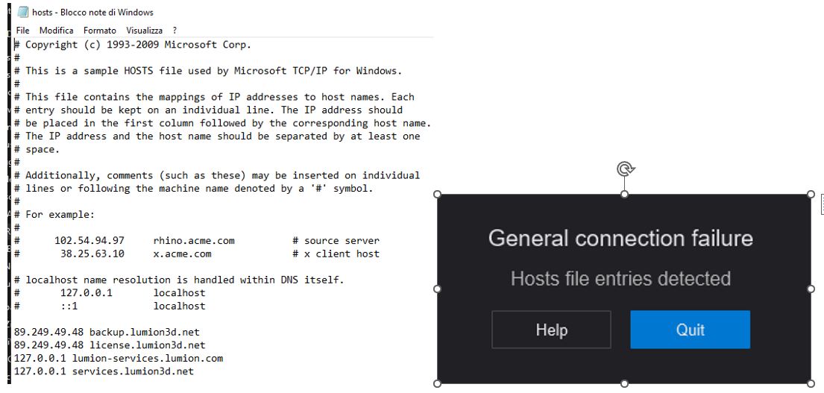Open the Modifica menu
Viewport: 824px width, 393px height.
[x=56, y=31]
